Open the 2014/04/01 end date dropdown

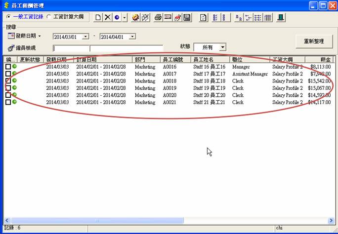[132, 37]
